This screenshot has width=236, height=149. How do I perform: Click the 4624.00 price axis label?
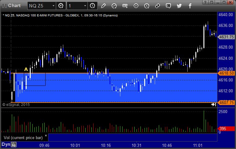[226, 58]
